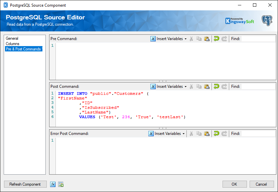Viewport: 278px width, 192px height.
Task: Copy text in Post Command toolbar
Action: [199, 86]
